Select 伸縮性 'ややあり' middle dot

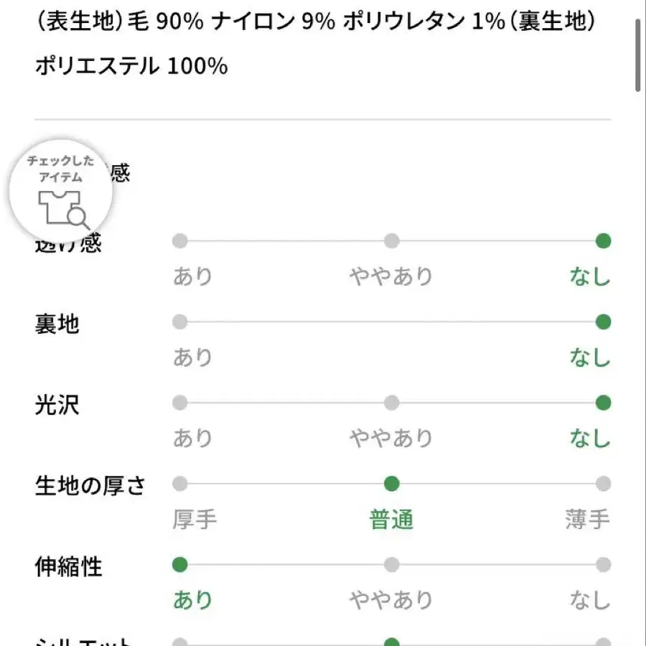[x=391, y=565]
